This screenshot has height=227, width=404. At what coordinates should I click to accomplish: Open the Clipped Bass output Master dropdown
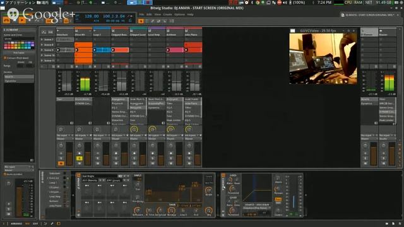click(x=120, y=139)
